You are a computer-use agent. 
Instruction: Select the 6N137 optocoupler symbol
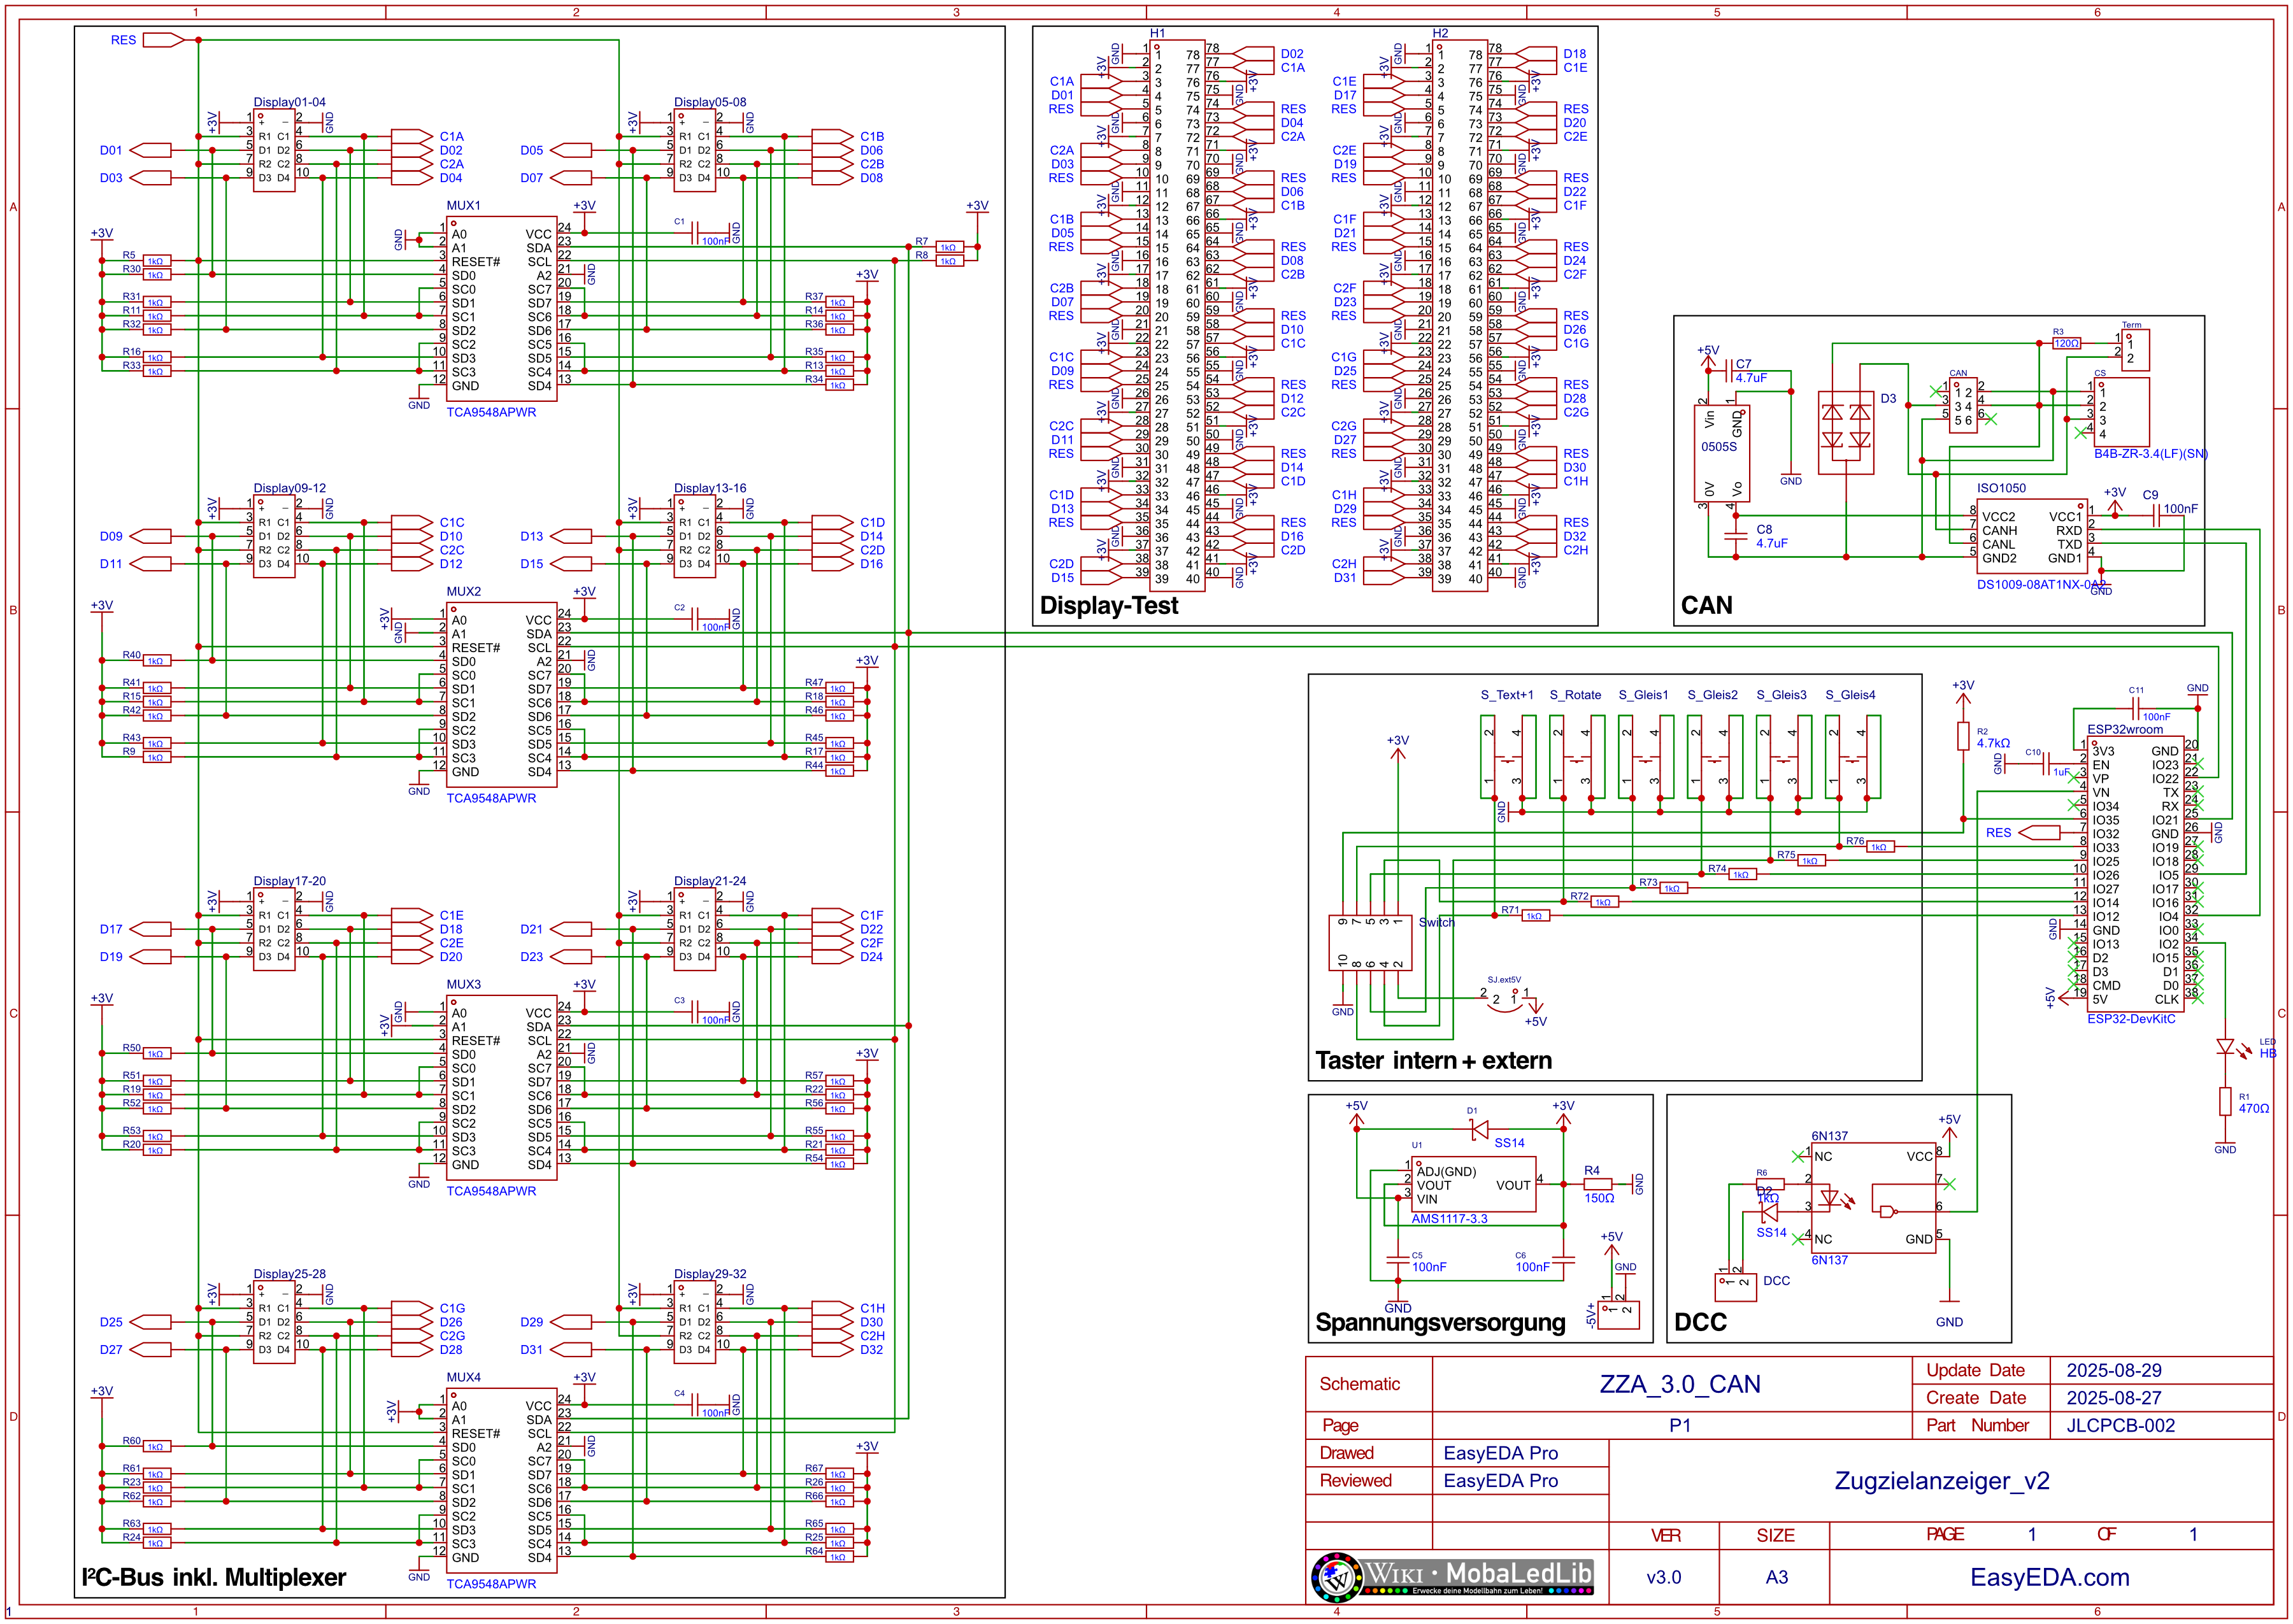click(x=1875, y=1198)
